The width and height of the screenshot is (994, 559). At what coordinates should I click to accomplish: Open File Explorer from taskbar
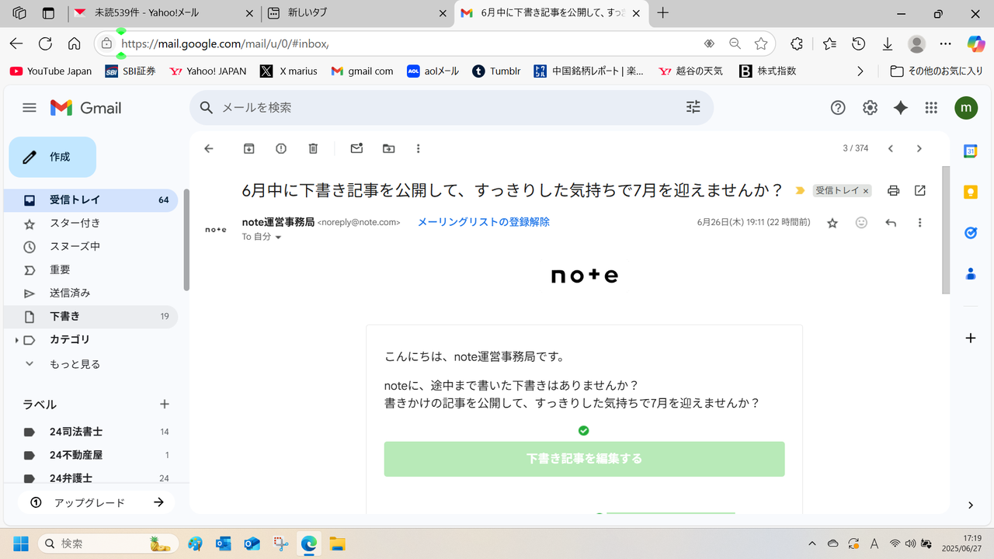coord(336,543)
